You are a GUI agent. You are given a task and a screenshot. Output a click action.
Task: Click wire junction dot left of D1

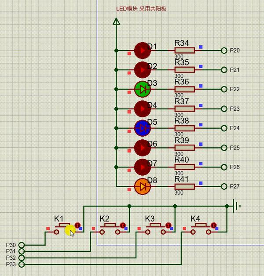point(116,51)
